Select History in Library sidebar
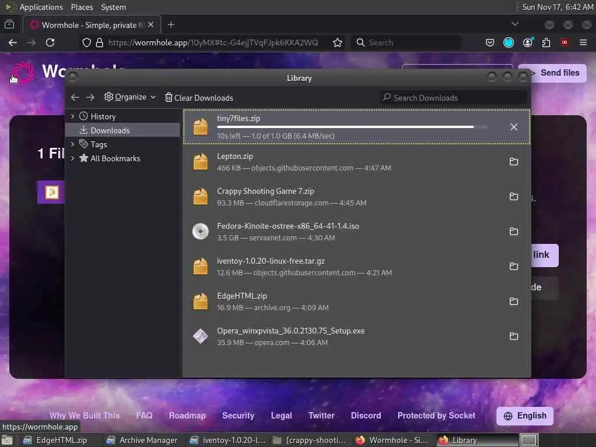The image size is (596, 447). (x=122, y=116)
